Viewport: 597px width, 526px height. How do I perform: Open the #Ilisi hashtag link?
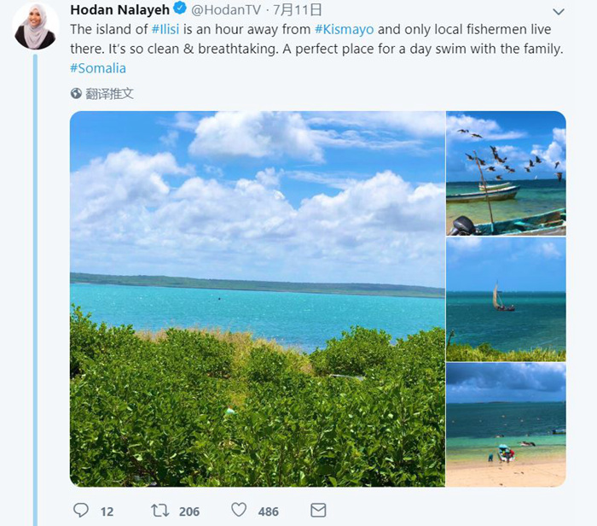165,29
